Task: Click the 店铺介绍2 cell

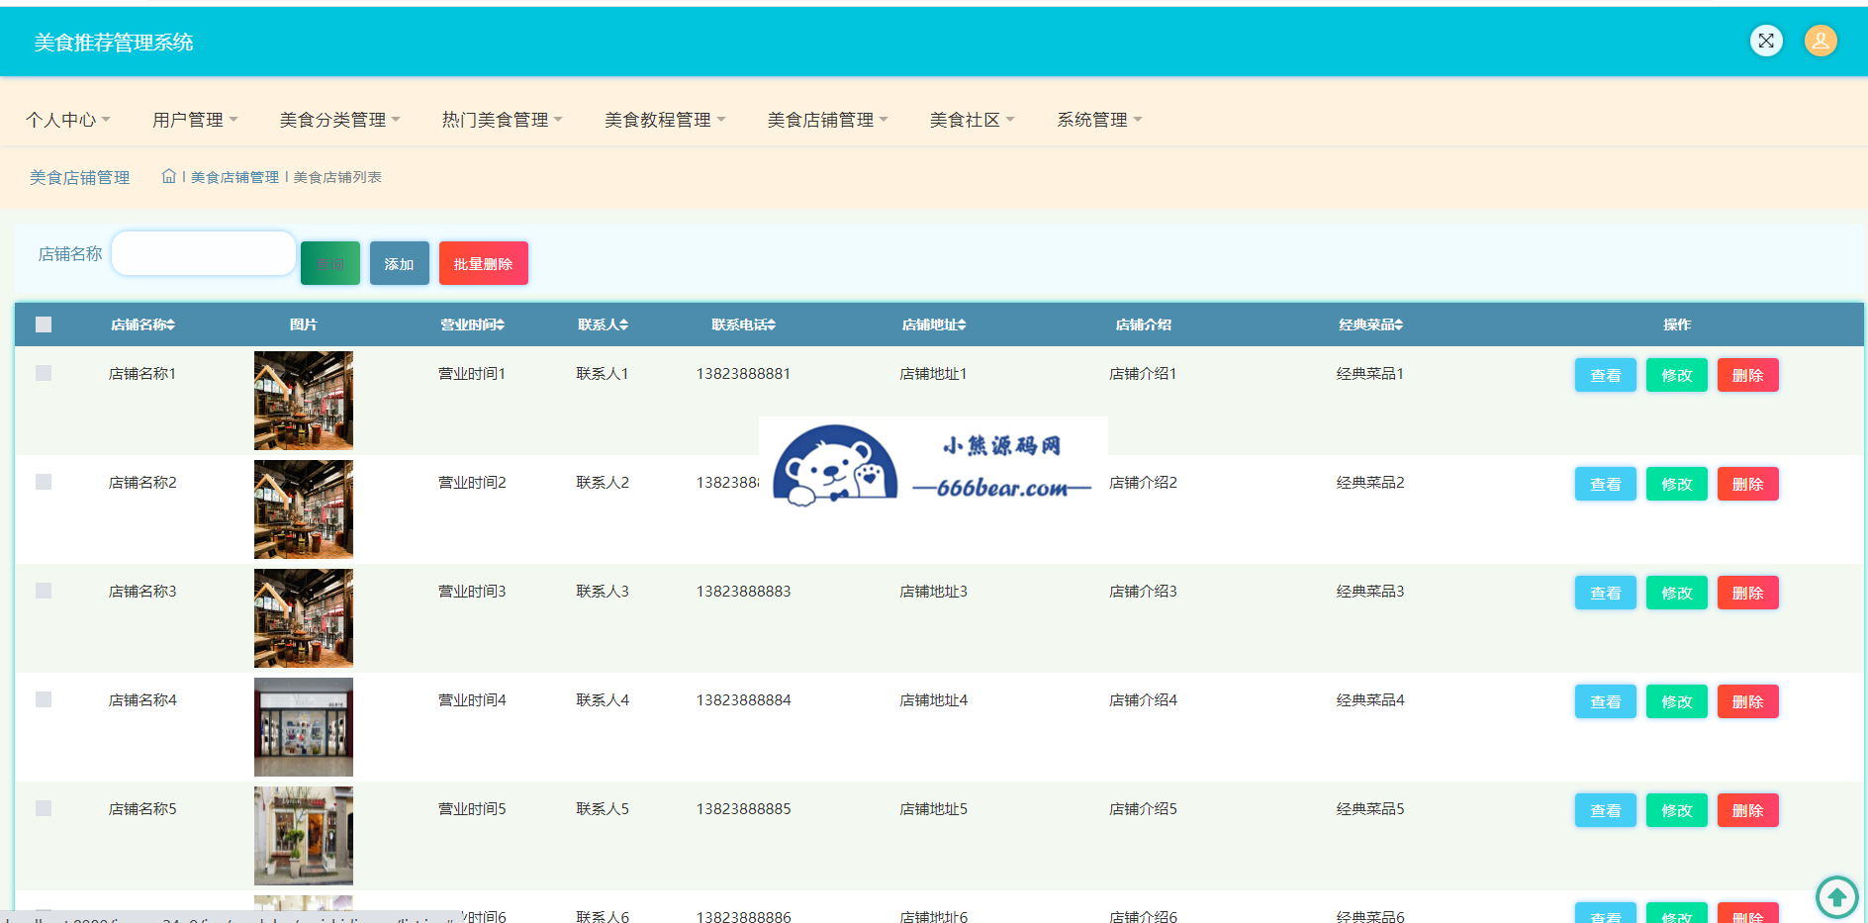Action: coord(1143,482)
